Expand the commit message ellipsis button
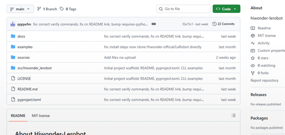The image size is (285, 135). tap(154, 24)
